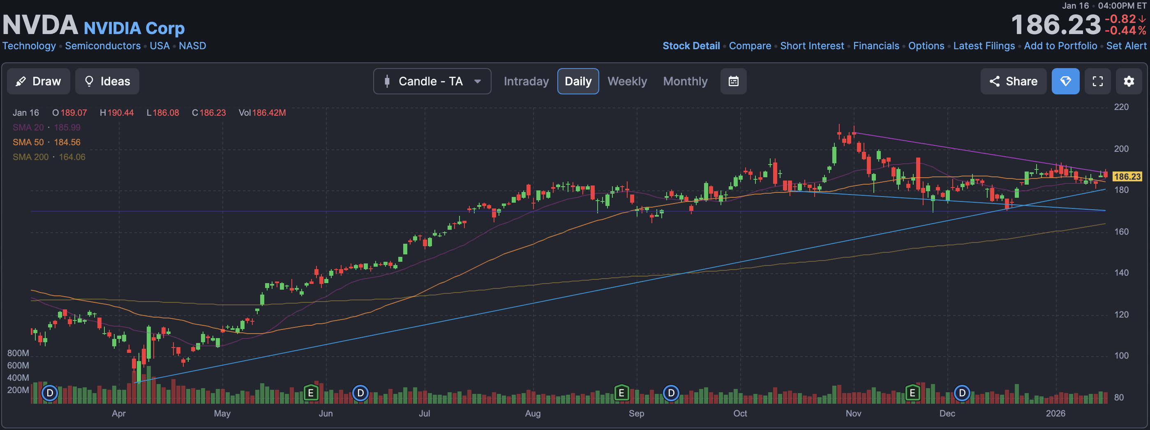
Task: Click the dividend marker near late March
Action: coord(50,393)
